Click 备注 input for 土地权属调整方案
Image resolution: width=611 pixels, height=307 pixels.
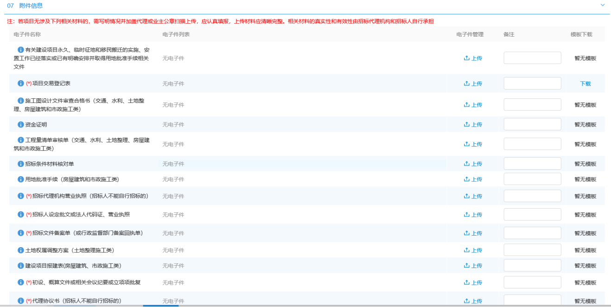(532, 250)
